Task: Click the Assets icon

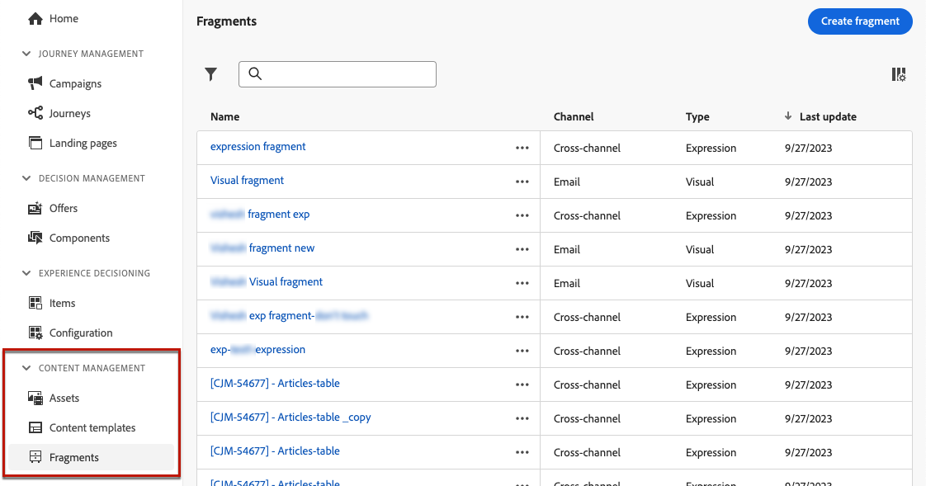Action: pos(35,398)
